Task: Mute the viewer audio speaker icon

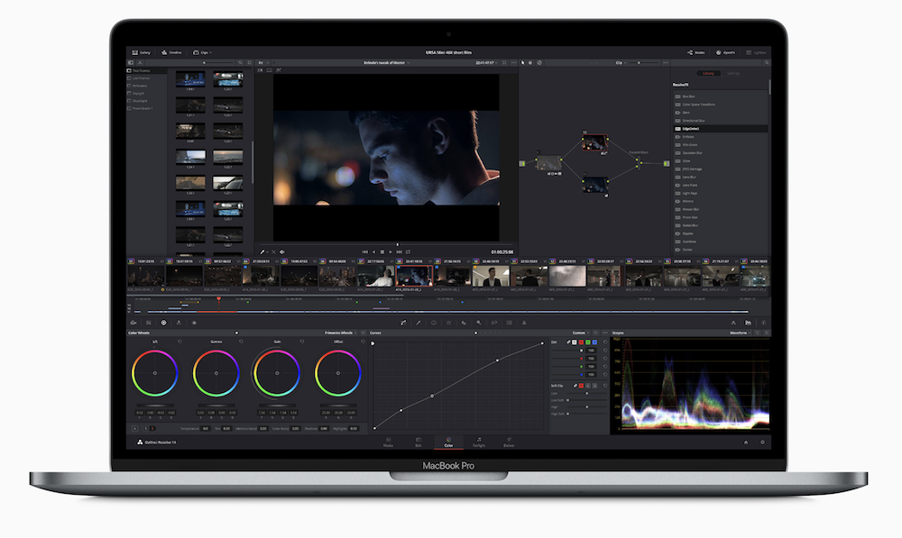Action: (x=281, y=251)
